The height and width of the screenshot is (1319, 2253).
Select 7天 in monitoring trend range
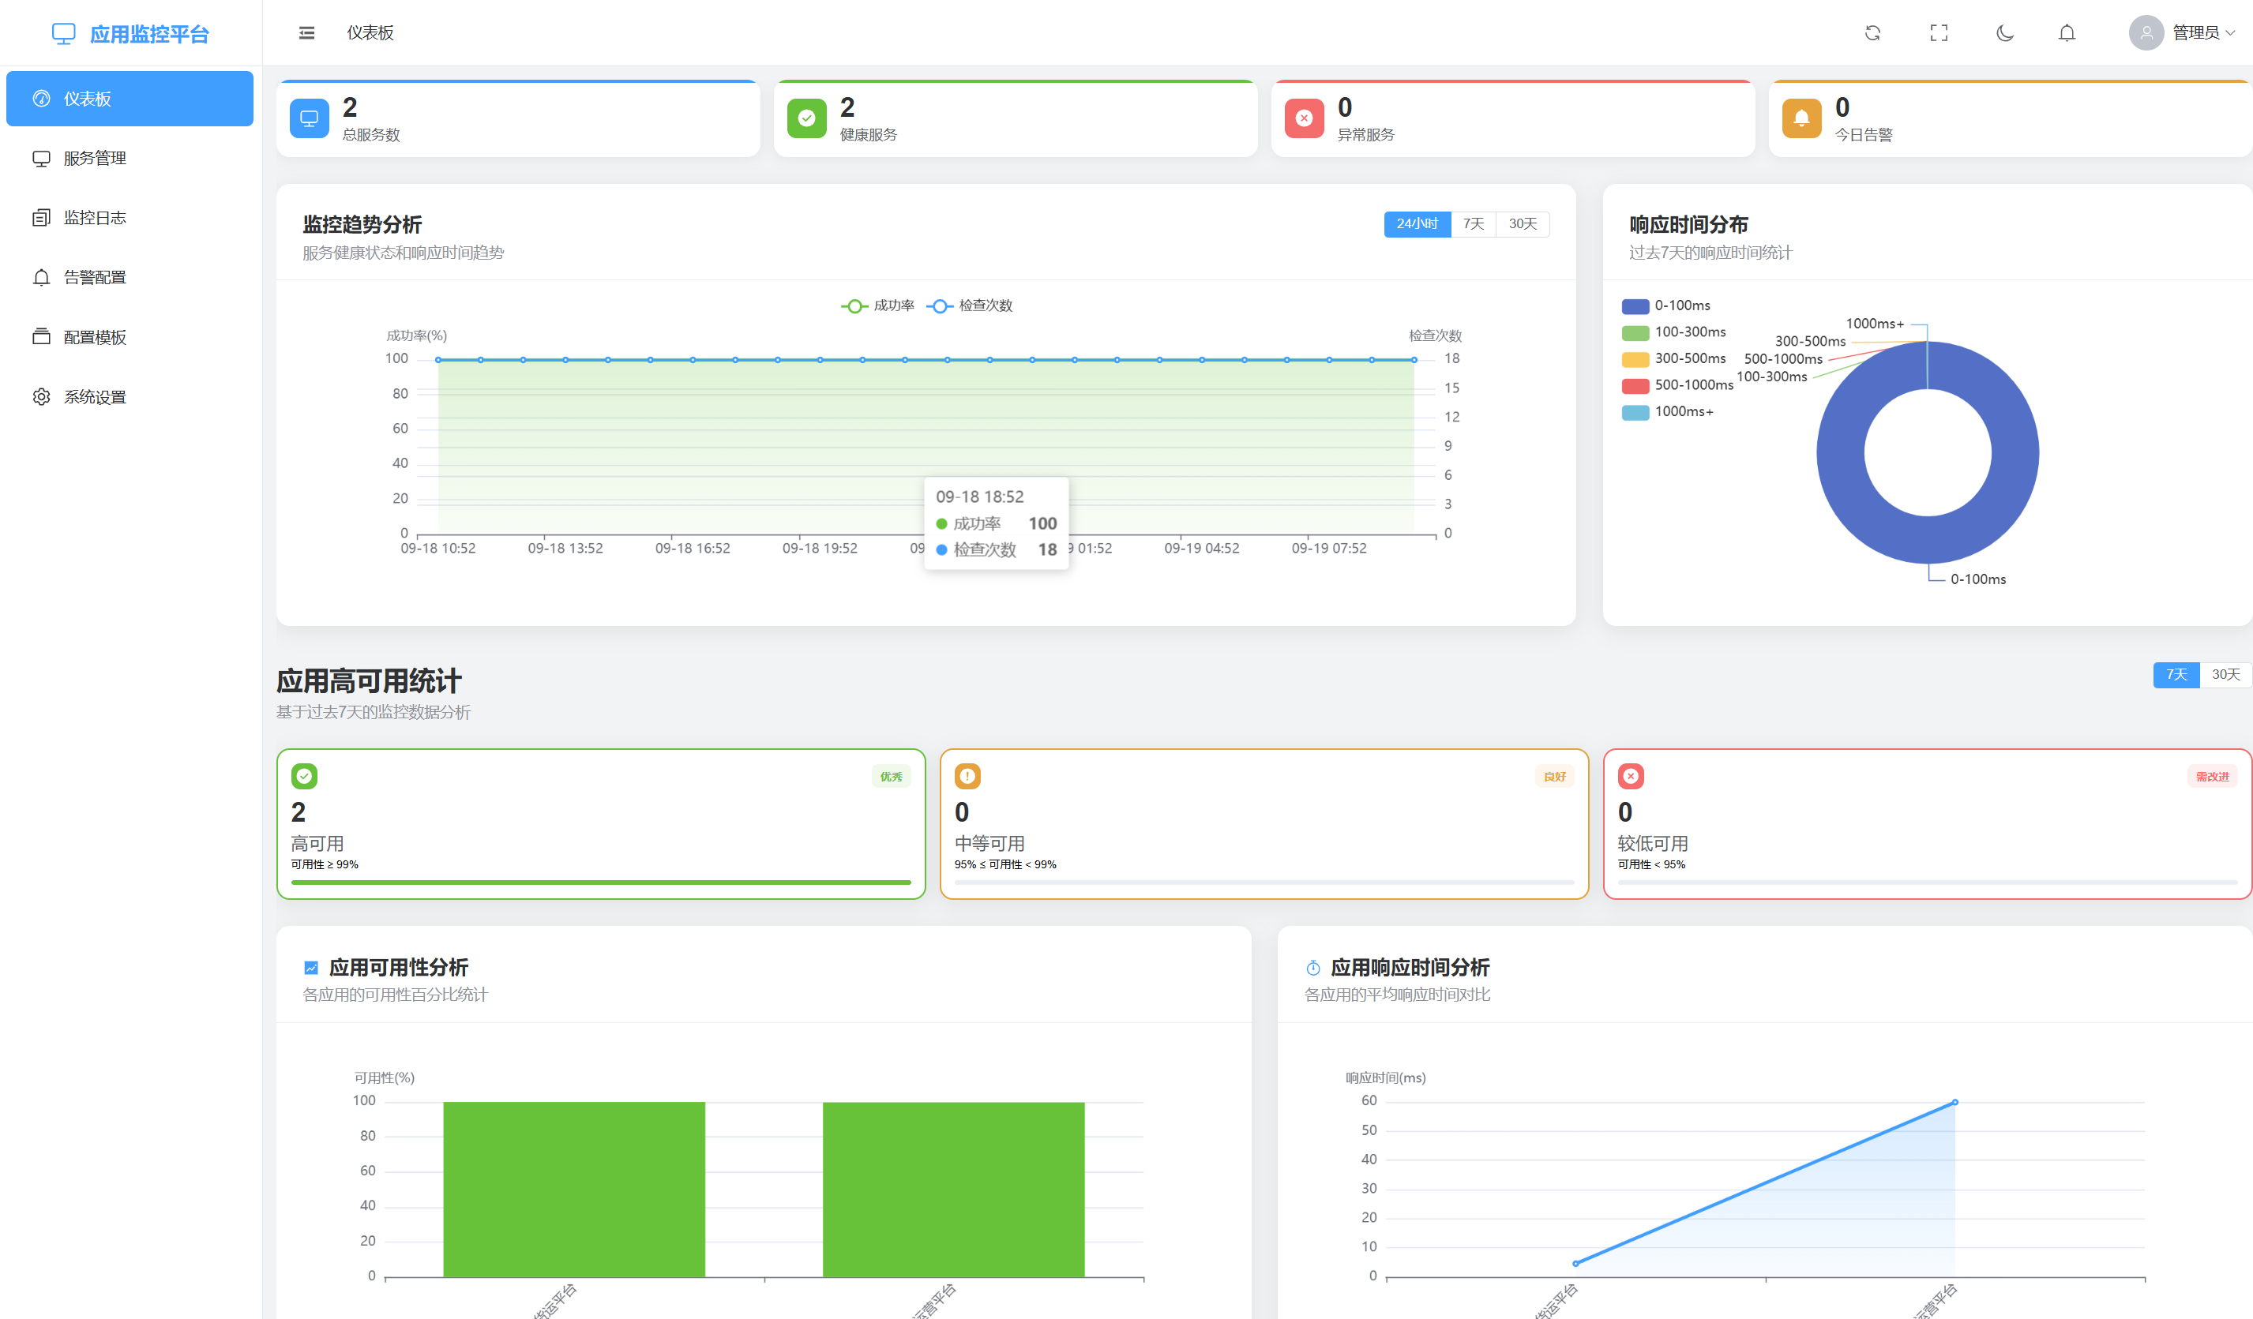click(1473, 223)
